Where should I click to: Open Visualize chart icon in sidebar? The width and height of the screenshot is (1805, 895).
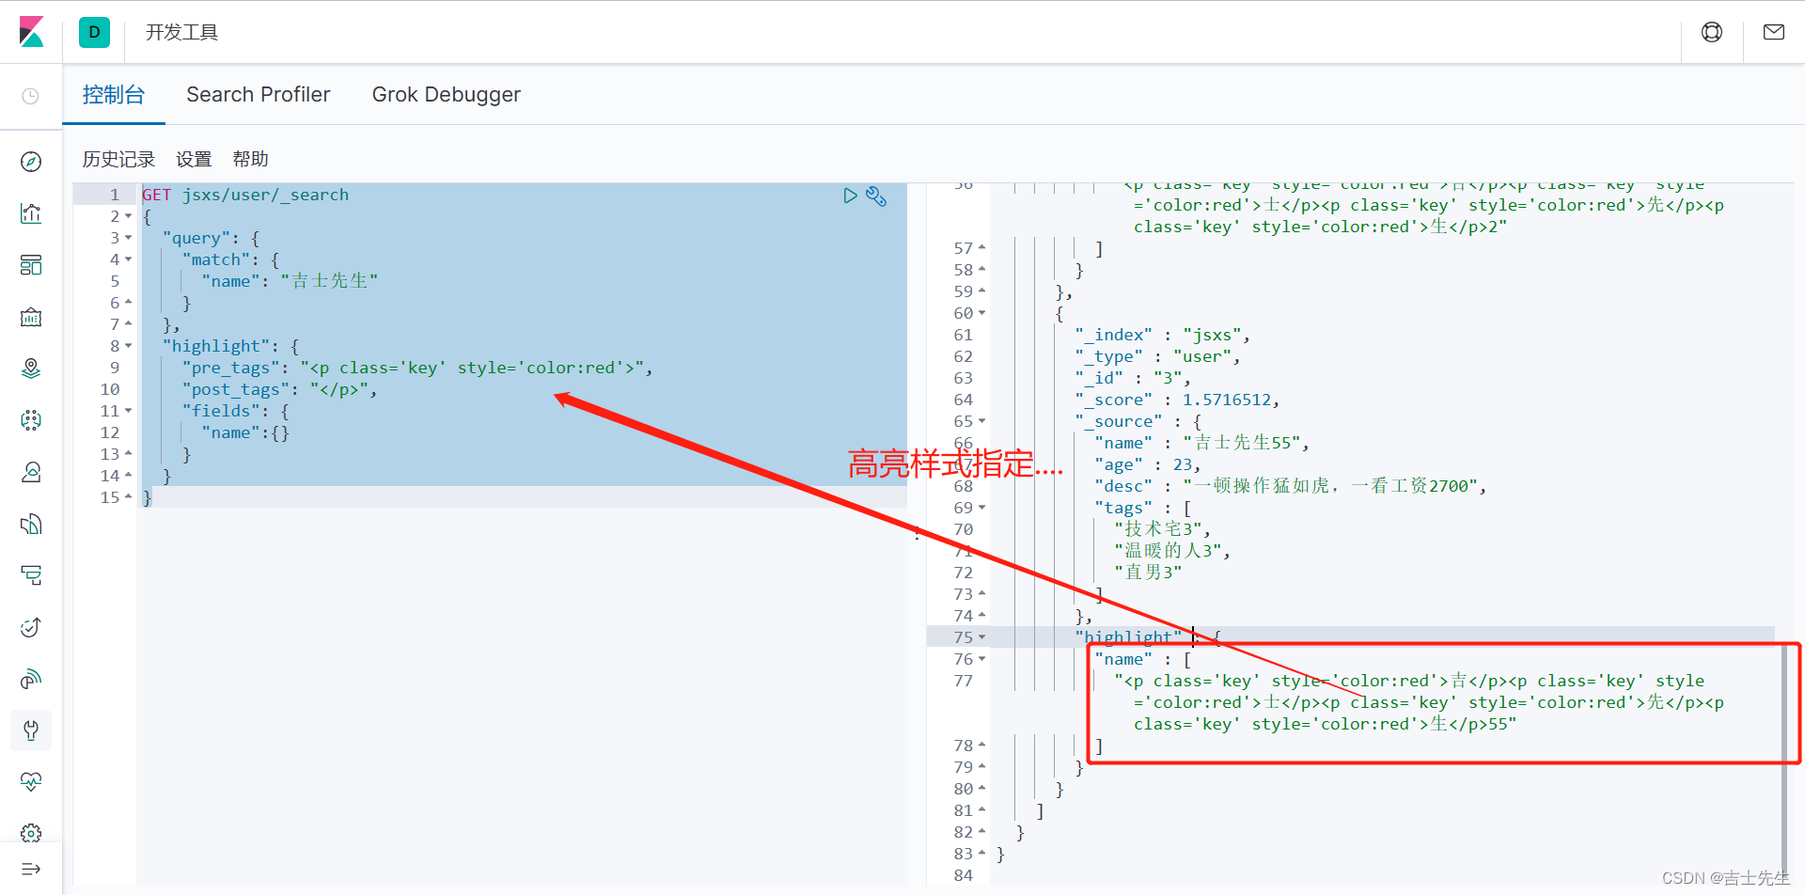pos(31,213)
